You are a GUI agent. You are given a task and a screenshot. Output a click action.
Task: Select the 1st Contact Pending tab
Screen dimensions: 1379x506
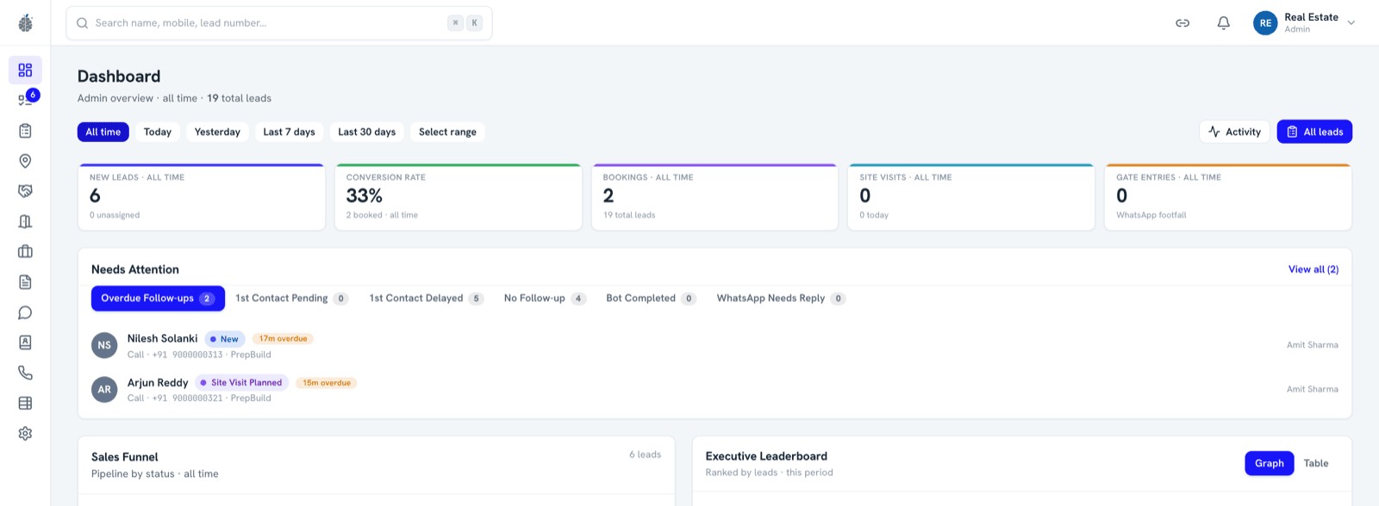click(x=291, y=299)
